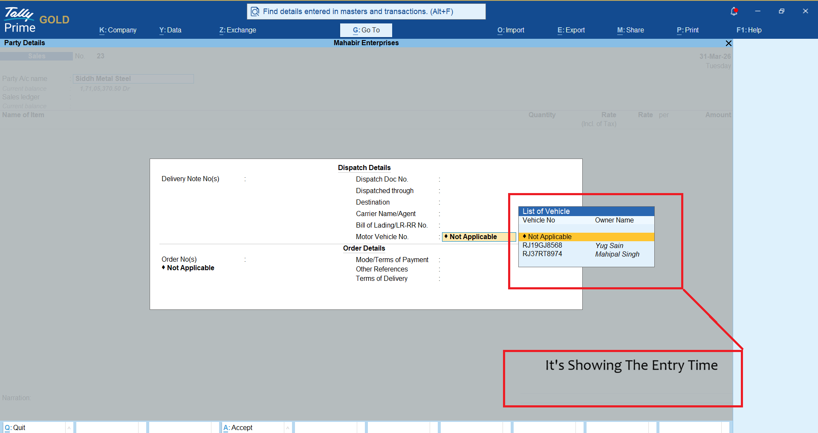Viewport: 818px width, 433px height.
Task: Restore down the TallyPrime window
Action: click(782, 12)
